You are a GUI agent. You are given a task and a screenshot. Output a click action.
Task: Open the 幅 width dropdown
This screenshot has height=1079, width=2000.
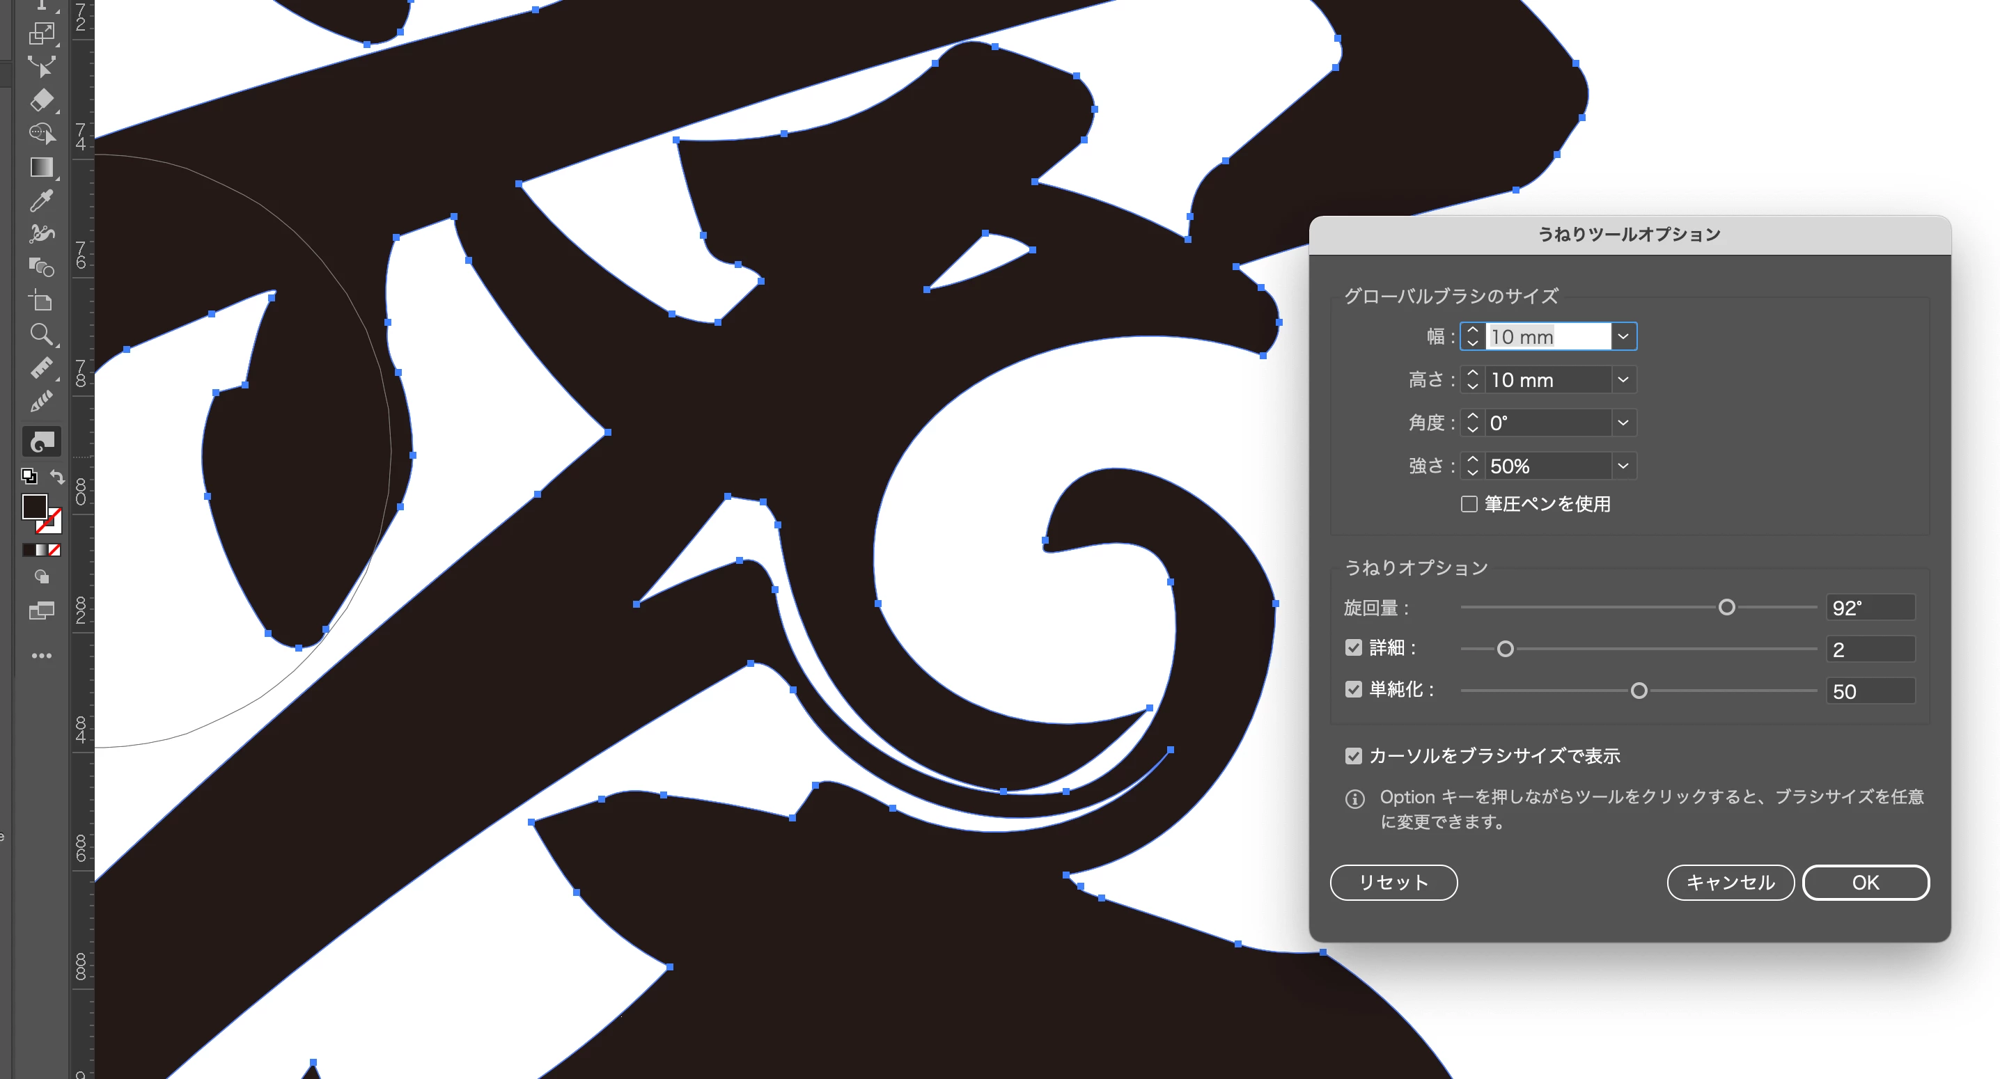point(1623,337)
